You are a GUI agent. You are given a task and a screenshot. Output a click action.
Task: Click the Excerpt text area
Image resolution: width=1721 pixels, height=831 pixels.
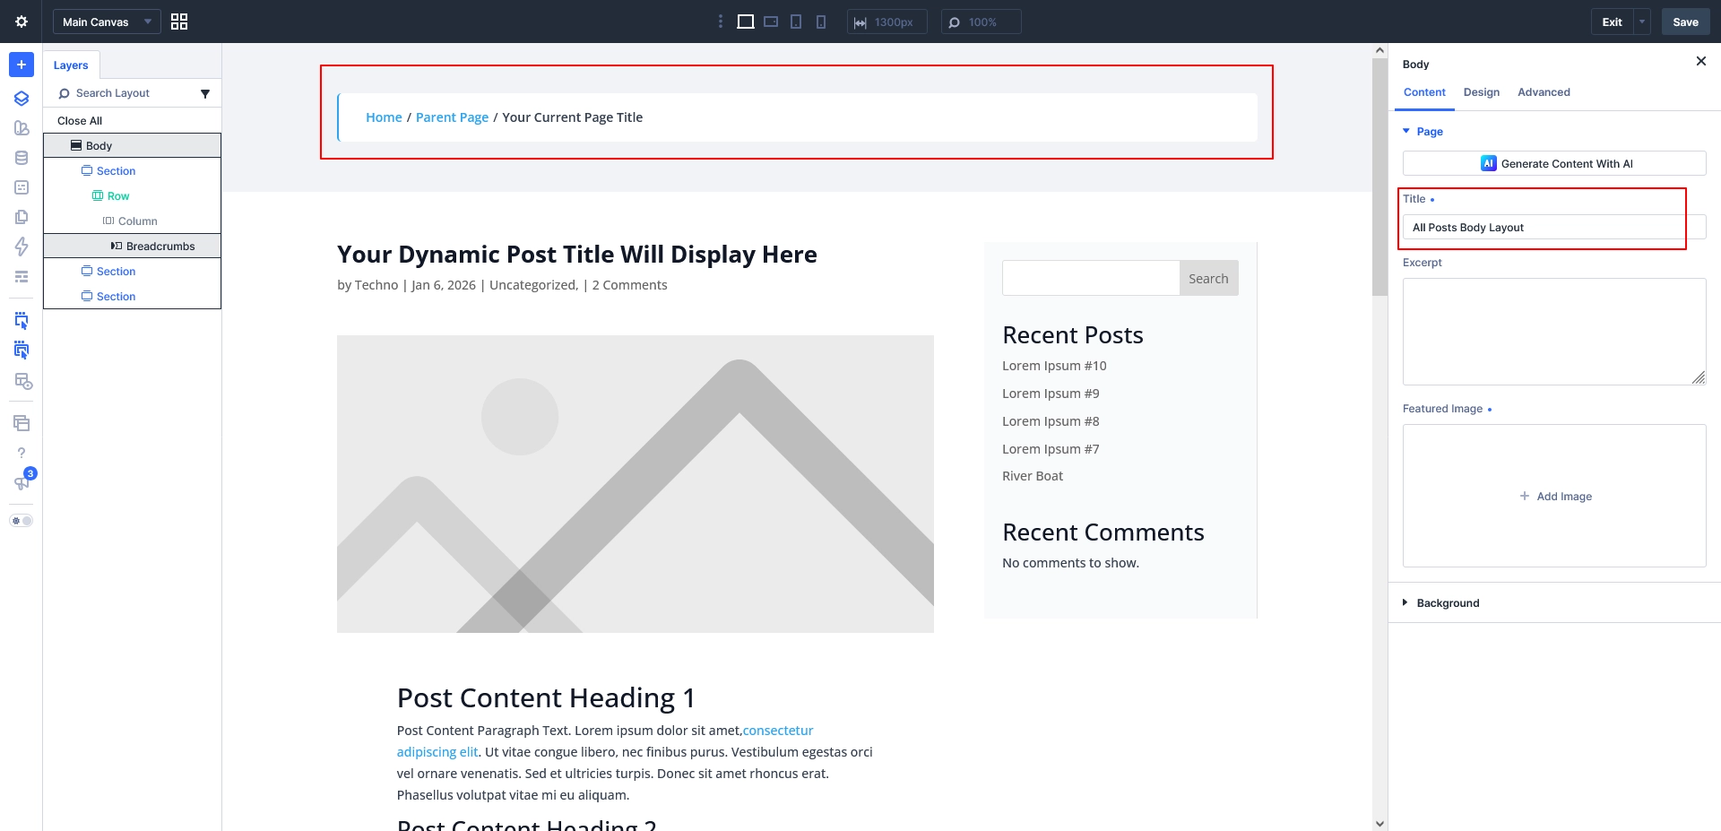point(1554,332)
